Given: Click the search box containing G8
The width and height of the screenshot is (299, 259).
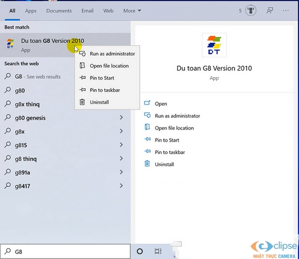Looking at the screenshot, I should pos(65,252).
